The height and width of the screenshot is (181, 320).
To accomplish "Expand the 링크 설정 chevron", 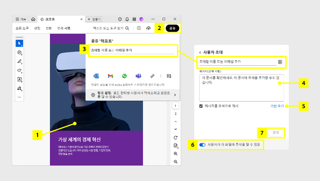I will pyautogui.click(x=175, y=95).
